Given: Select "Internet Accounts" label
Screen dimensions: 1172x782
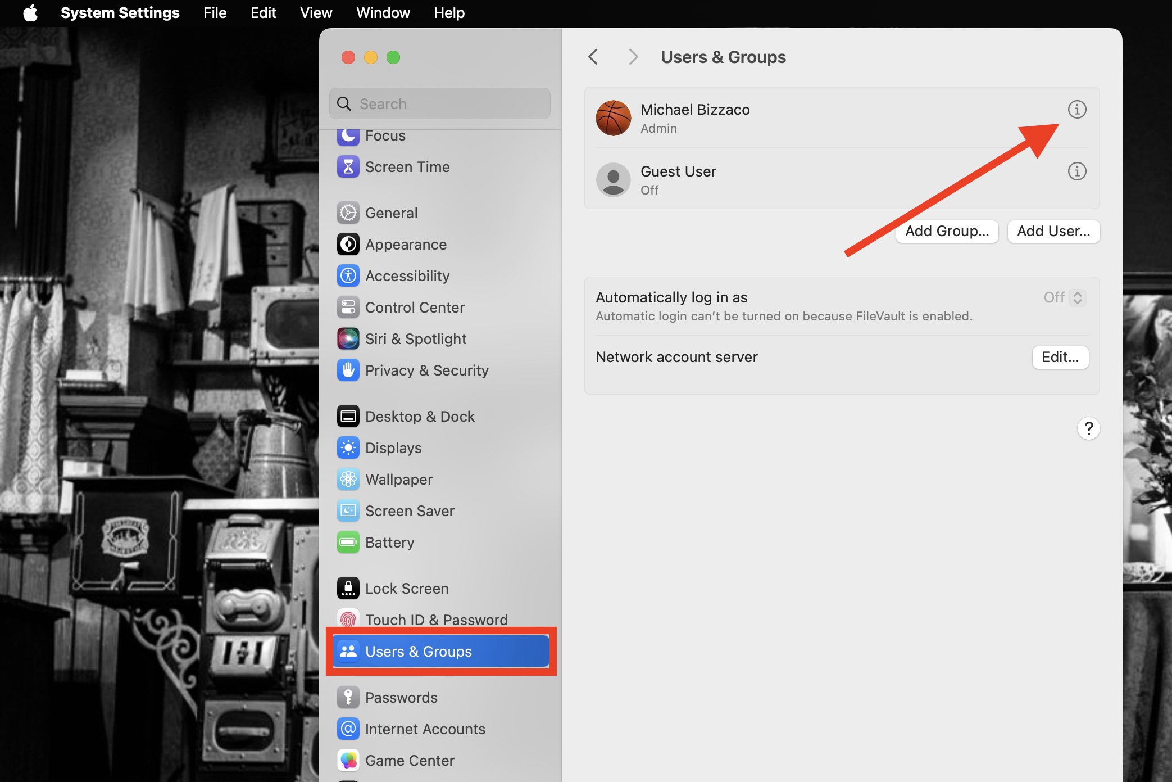Looking at the screenshot, I should coord(425,729).
